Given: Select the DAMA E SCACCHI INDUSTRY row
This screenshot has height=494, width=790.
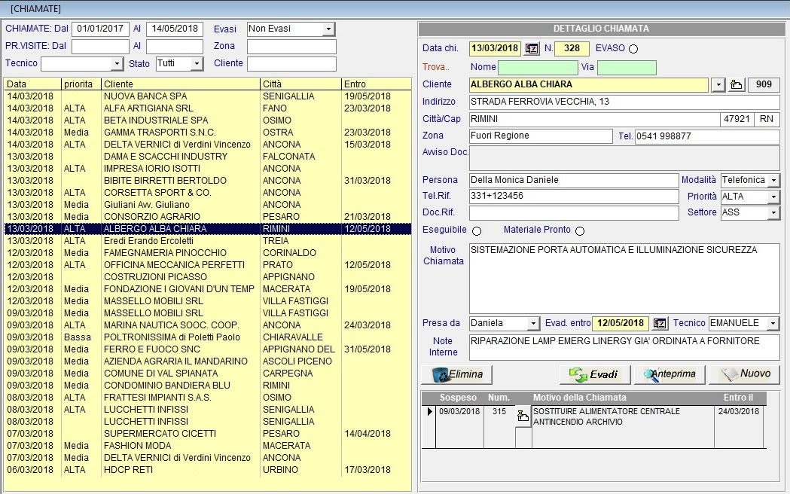Looking at the screenshot, I should [208, 157].
